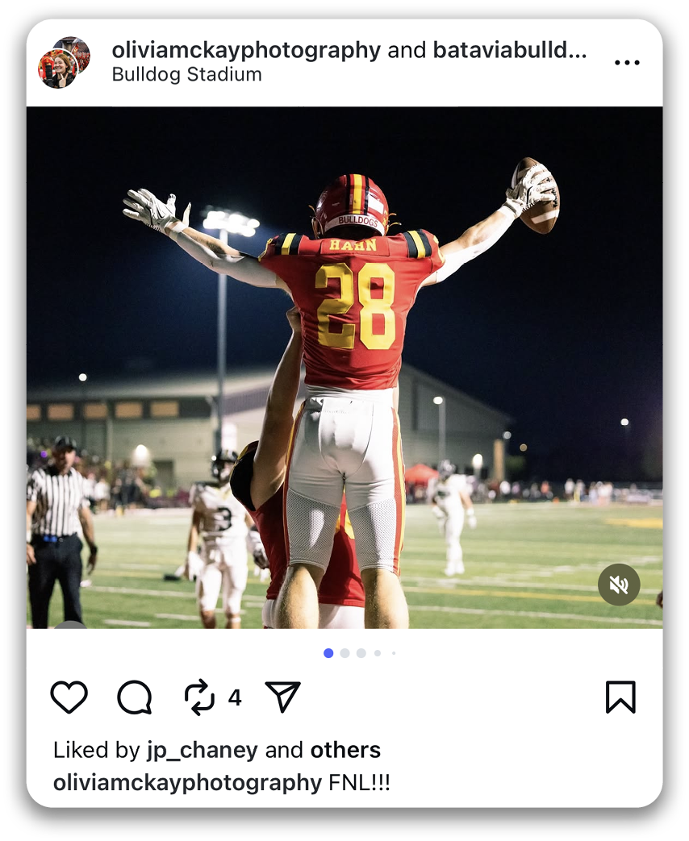The image size is (689, 841).
Task: Open oliviamckayphotography profile from header
Action: pos(246,50)
